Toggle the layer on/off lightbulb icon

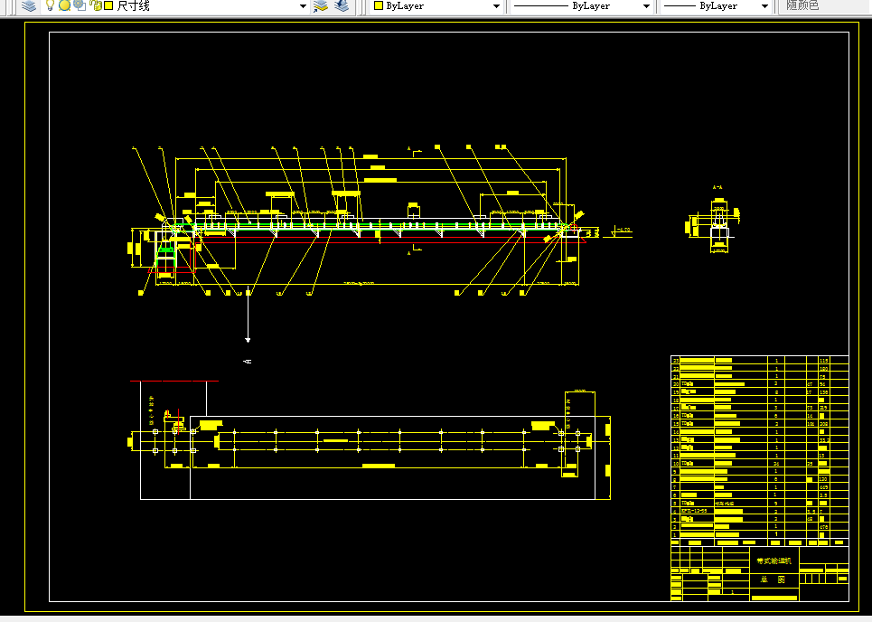coord(50,5)
